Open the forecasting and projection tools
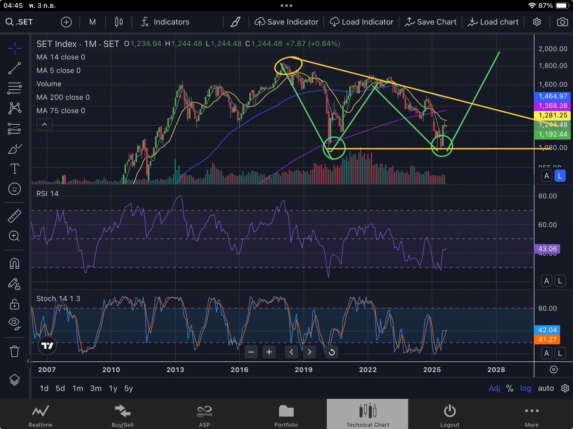Viewport: 573px width, 429px height. pyautogui.click(x=14, y=129)
